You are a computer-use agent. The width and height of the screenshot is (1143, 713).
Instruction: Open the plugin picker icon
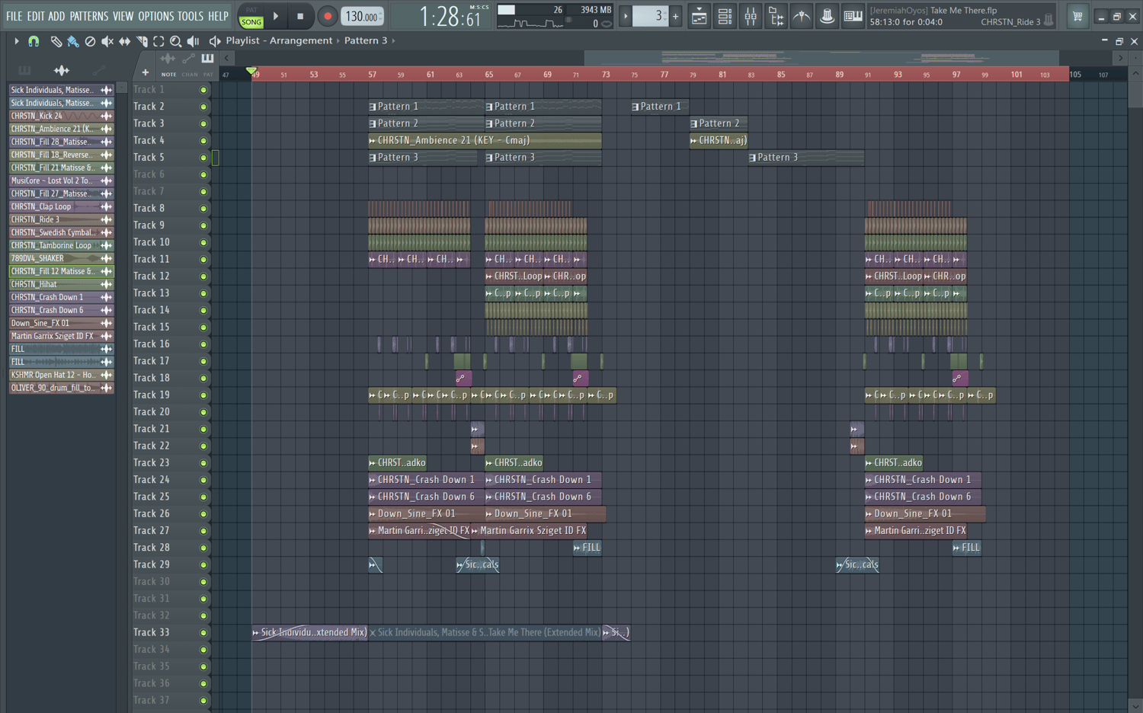coord(827,16)
